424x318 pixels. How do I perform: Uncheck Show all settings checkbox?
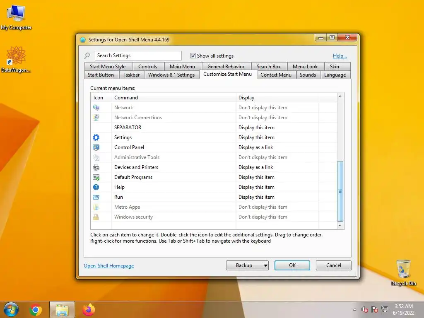pyautogui.click(x=193, y=56)
